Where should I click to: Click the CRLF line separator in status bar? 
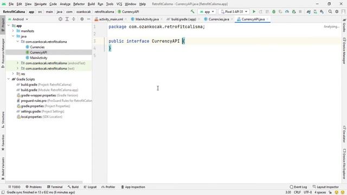click(297, 192)
